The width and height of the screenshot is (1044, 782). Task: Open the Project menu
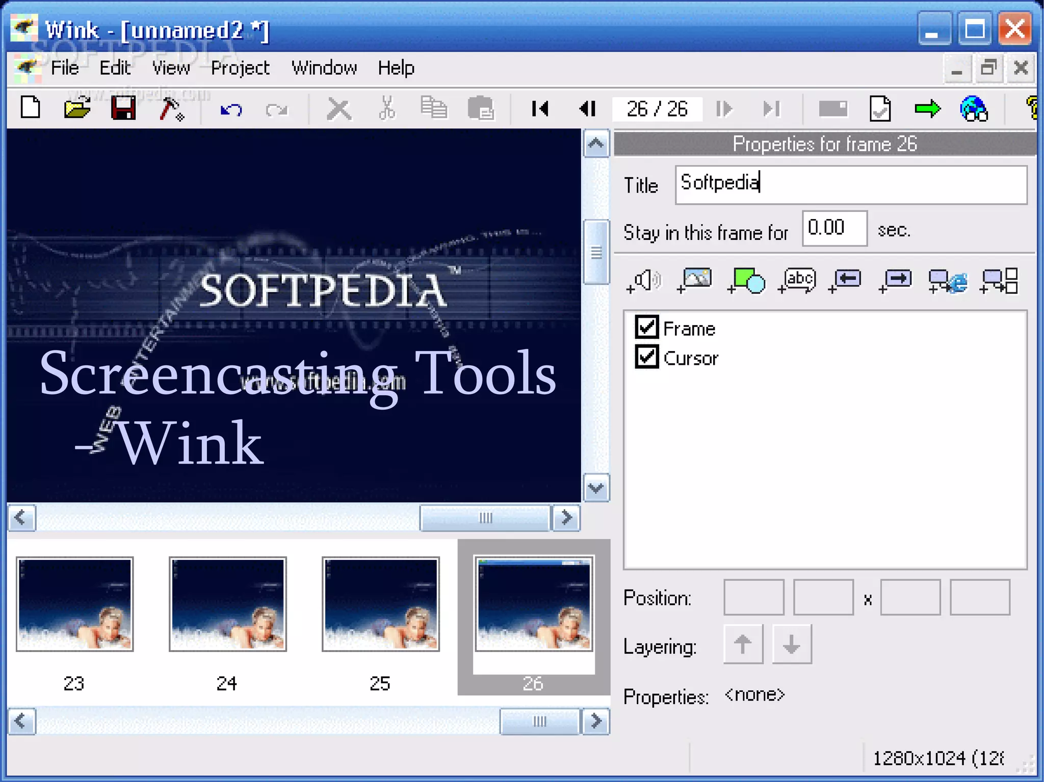(x=240, y=68)
